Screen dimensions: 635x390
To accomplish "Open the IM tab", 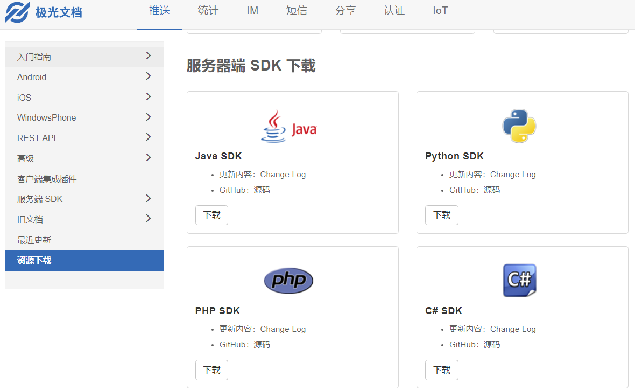I will [252, 11].
